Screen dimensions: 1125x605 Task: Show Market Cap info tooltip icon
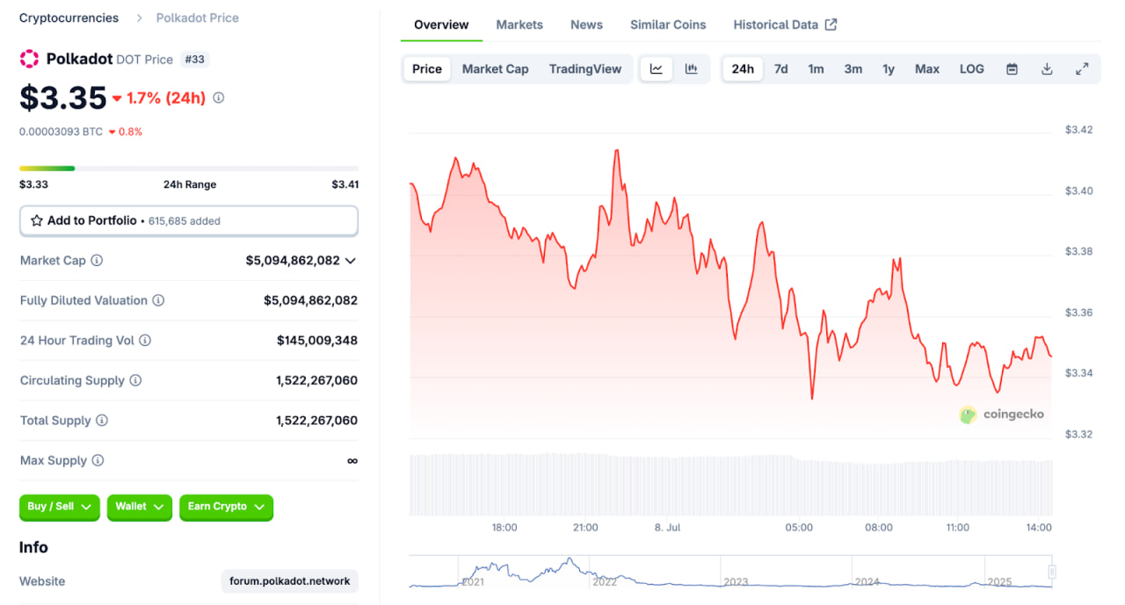tap(97, 261)
